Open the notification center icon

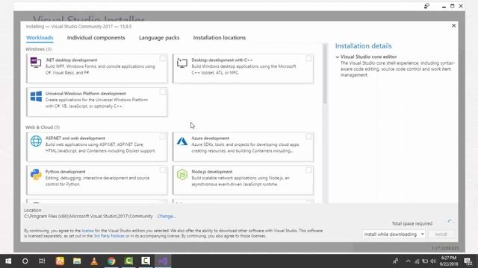(x=468, y=261)
